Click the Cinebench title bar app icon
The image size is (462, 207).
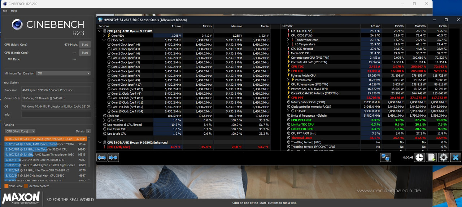4,4
